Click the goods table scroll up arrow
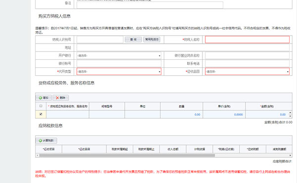This screenshot has height=183, width=297. 290,113
